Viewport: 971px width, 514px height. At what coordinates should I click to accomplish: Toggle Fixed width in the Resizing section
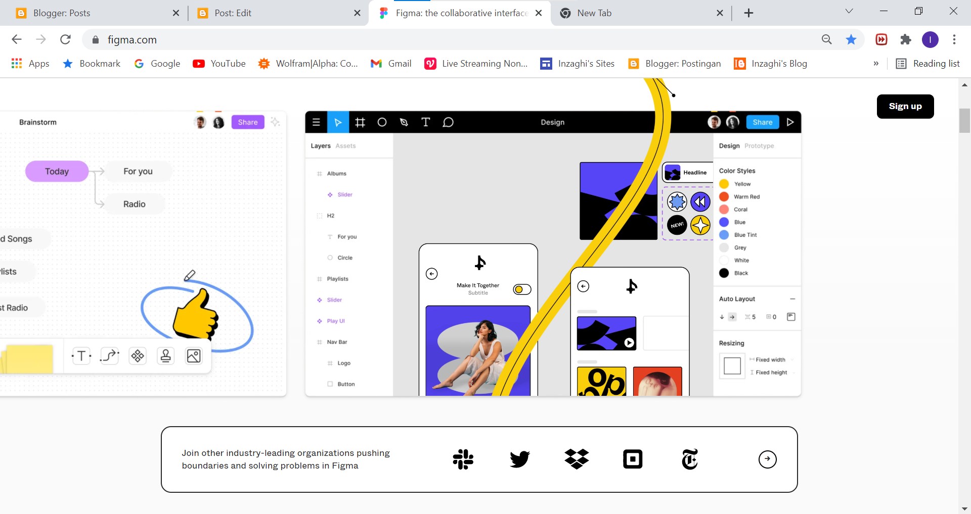(x=770, y=359)
